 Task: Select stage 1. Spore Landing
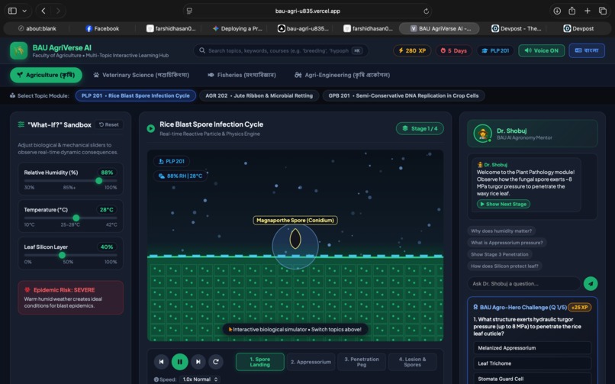point(260,362)
